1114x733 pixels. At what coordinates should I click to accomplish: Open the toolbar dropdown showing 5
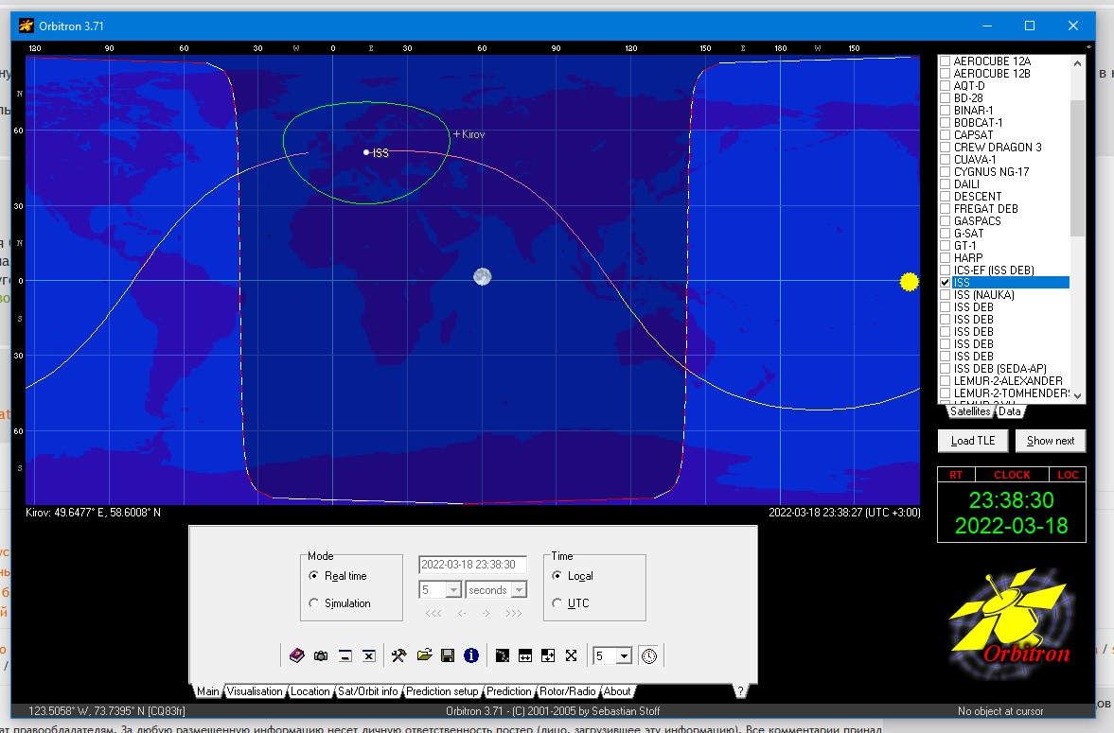(x=624, y=655)
